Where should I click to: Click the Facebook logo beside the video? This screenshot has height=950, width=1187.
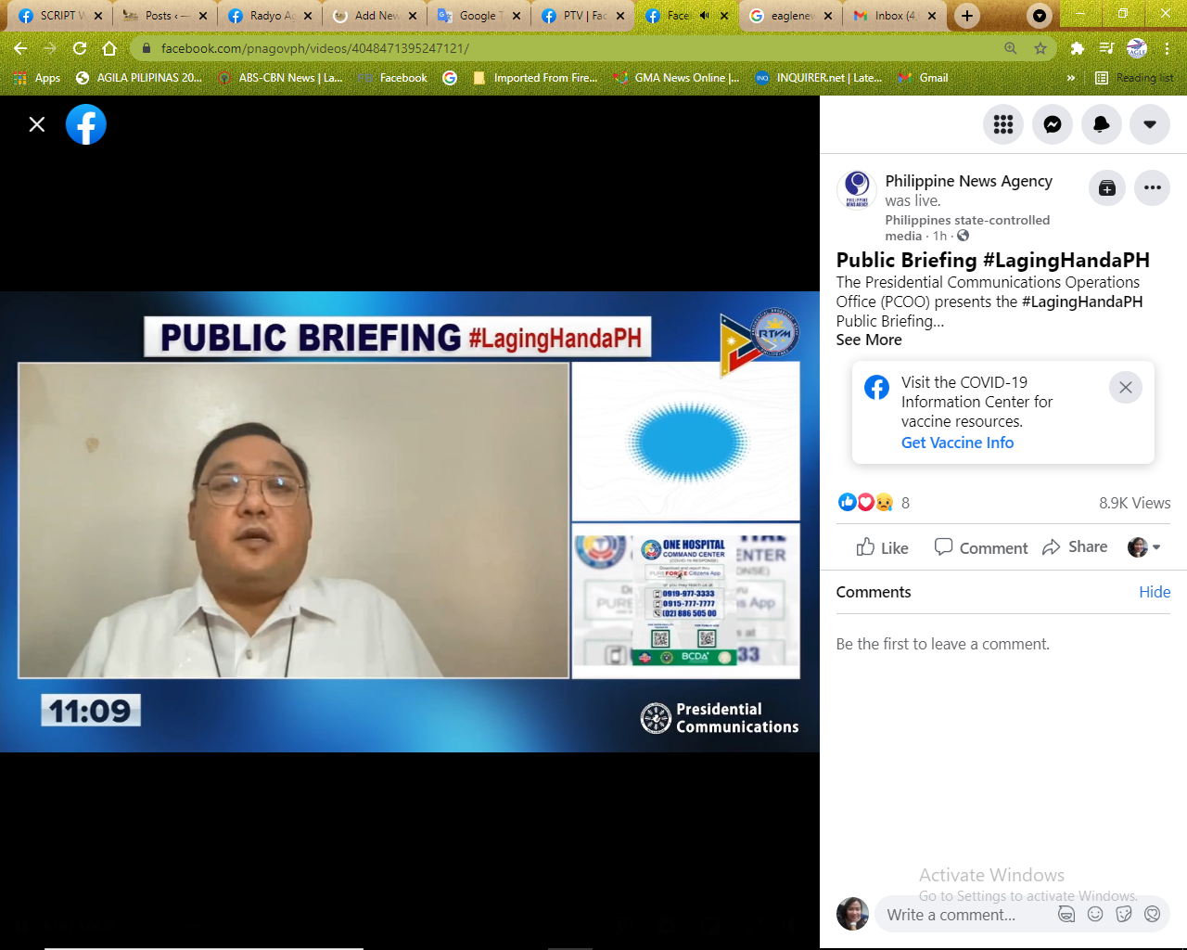click(86, 124)
